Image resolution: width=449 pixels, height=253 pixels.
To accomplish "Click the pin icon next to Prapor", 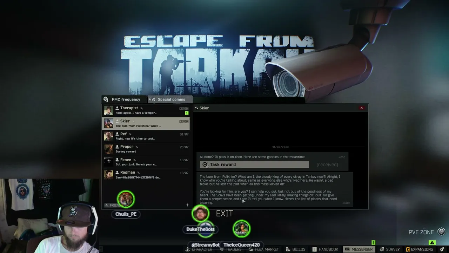I will click(137, 147).
